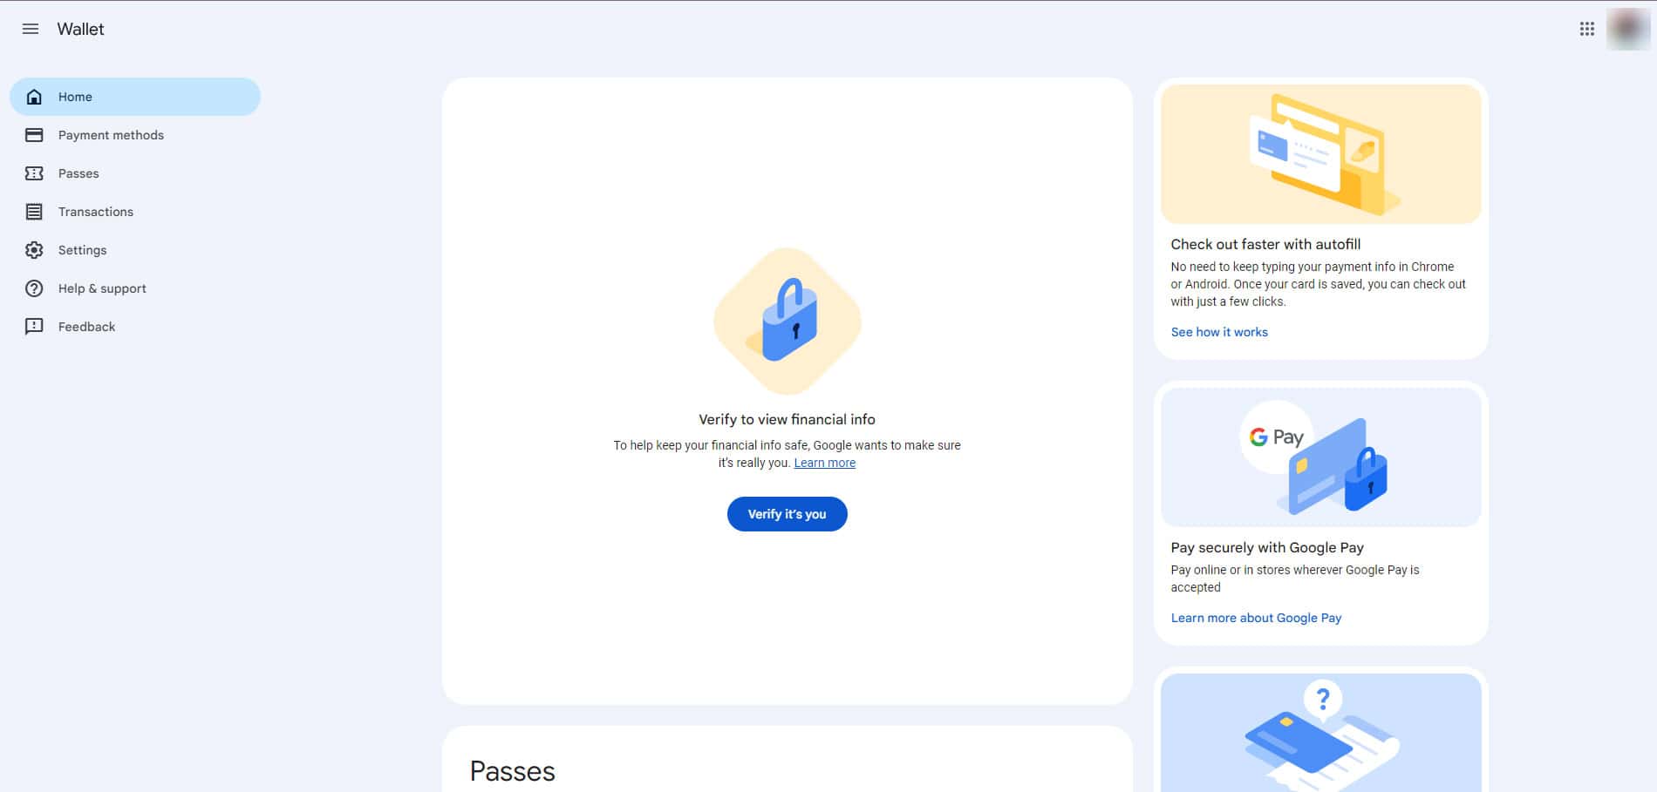Click the question mark card illustration
The image size is (1657, 792).
[x=1321, y=733]
